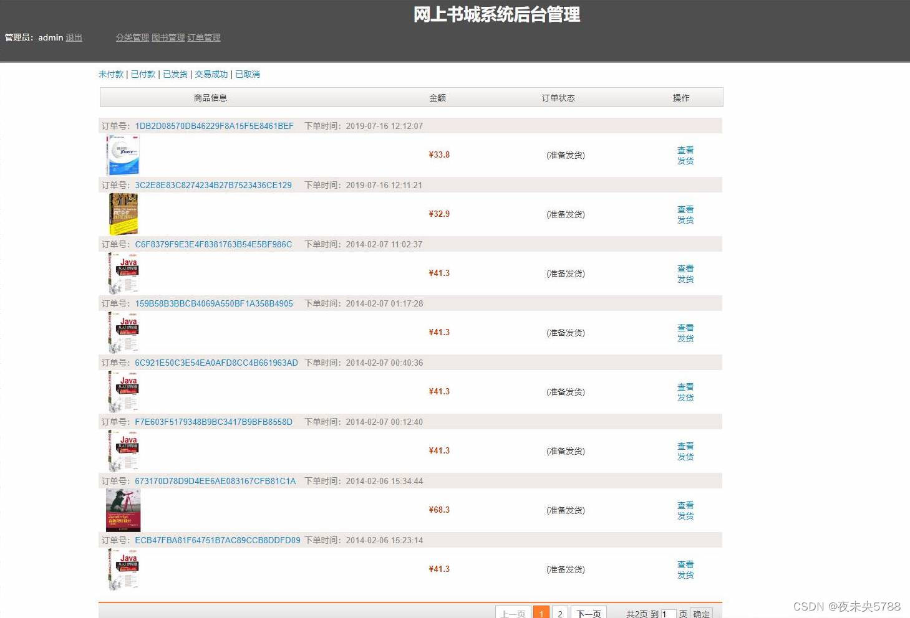Image resolution: width=910 pixels, height=618 pixels.
Task: Click 查看 for the ¥68.3 order
Action: [685, 505]
